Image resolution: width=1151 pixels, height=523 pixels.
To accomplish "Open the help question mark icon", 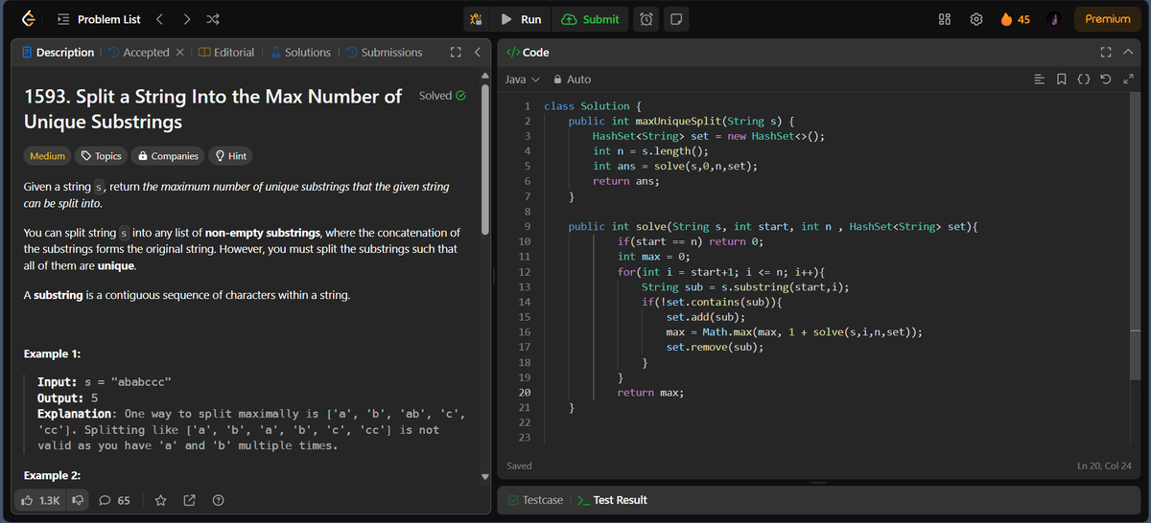I will 218,500.
